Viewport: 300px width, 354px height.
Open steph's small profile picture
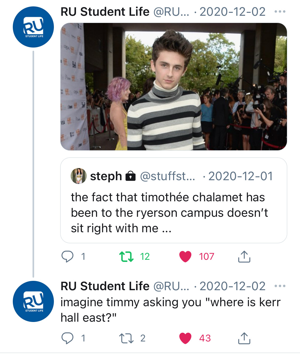[78, 176]
